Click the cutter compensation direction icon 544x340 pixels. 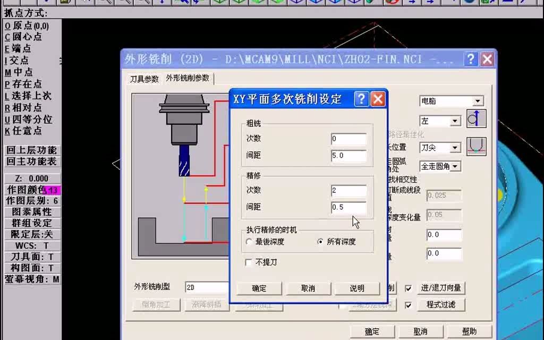[x=476, y=118]
